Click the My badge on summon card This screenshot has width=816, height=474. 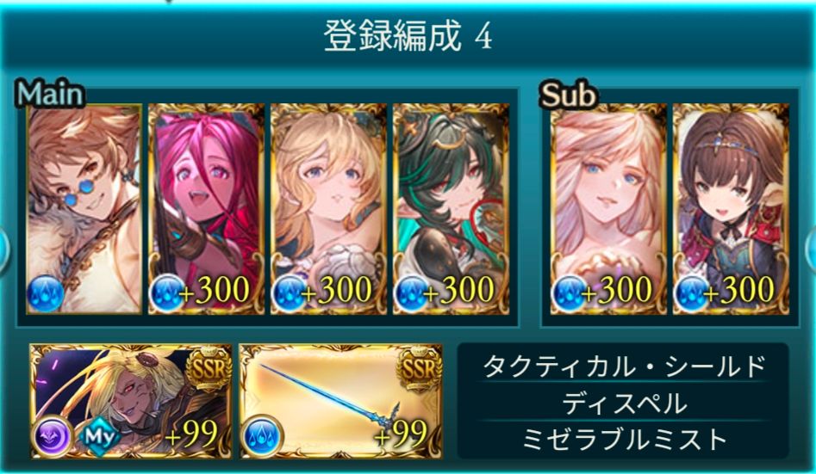[100, 436]
